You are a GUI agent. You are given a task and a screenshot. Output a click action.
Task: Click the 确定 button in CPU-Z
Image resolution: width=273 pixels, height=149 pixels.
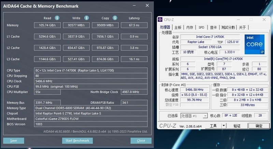259,126
